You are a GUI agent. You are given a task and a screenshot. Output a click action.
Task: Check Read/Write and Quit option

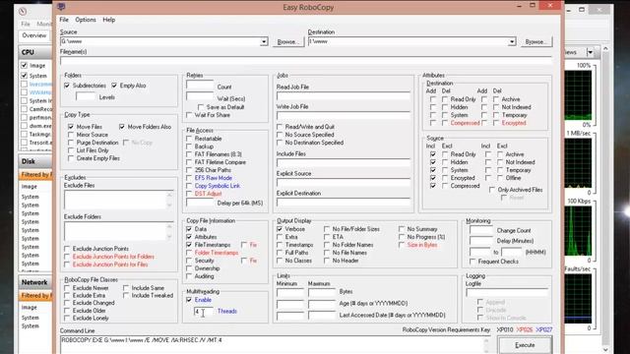tap(280, 127)
